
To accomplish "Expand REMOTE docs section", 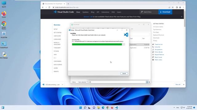I will click(x=56, y=71).
